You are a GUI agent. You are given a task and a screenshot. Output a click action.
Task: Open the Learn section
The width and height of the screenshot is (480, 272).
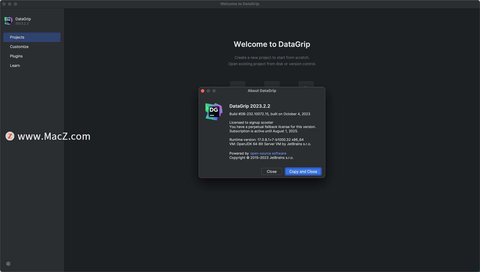click(14, 65)
